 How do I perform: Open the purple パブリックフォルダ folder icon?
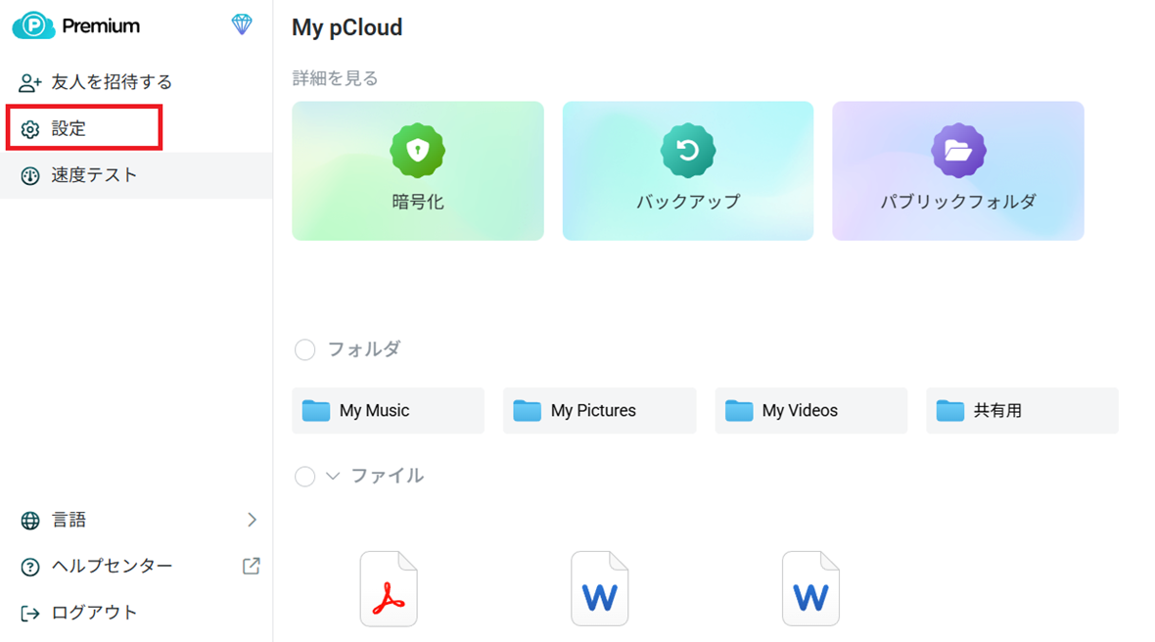pyautogui.click(x=958, y=151)
